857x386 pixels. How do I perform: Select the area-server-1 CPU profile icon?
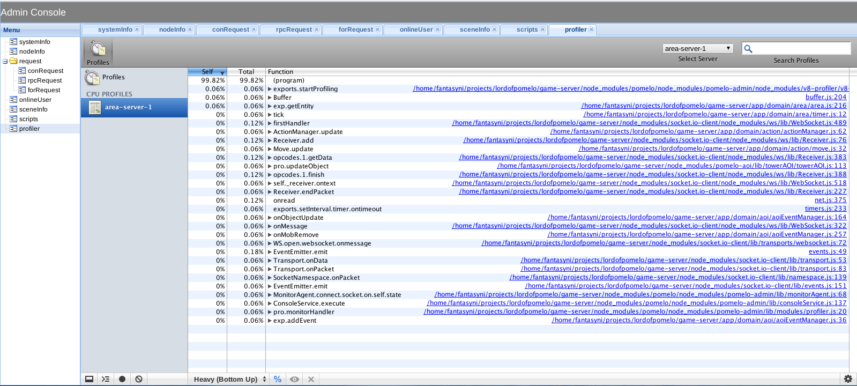[95, 107]
